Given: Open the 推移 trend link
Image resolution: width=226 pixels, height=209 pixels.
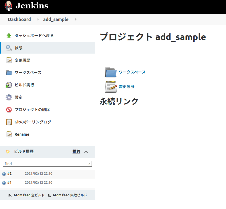Looking at the screenshot, I should pos(76,151).
